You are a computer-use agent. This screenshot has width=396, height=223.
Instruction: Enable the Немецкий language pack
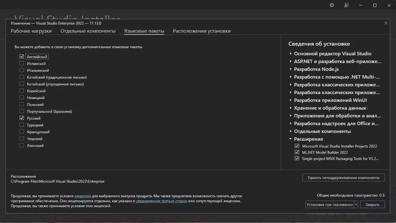pos(22,98)
